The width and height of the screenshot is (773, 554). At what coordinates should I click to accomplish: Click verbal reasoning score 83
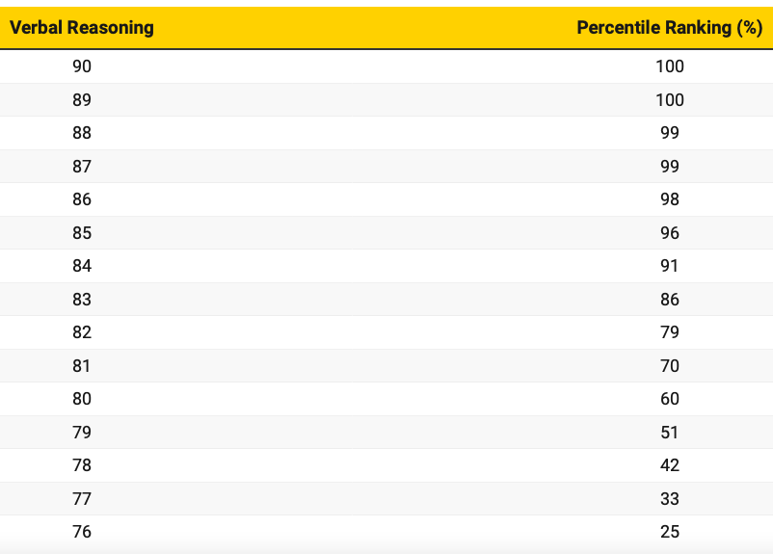tap(82, 300)
